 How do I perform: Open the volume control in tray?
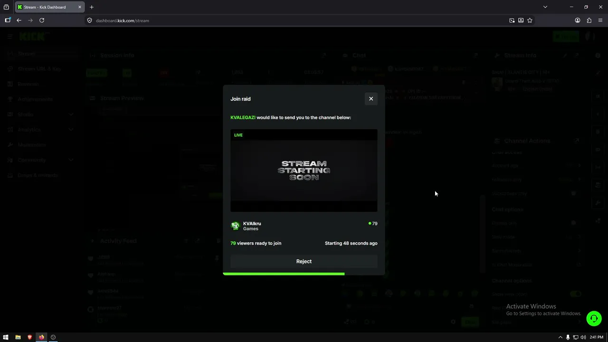tap(583, 337)
